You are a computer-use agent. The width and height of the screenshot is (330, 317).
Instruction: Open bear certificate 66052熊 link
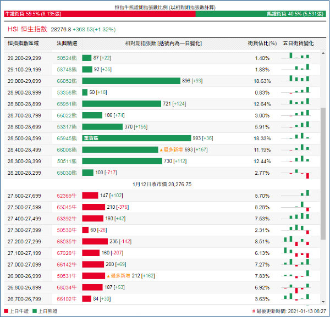pos(67,81)
